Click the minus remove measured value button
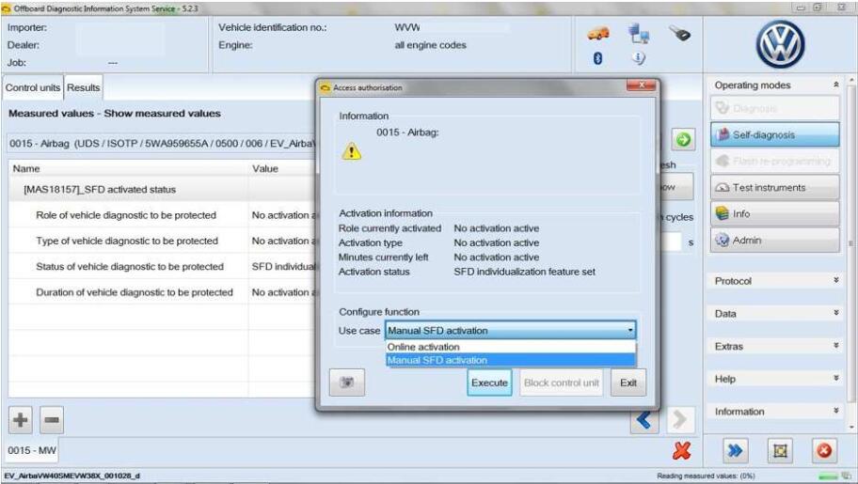The height and width of the screenshot is (484, 858). point(52,420)
